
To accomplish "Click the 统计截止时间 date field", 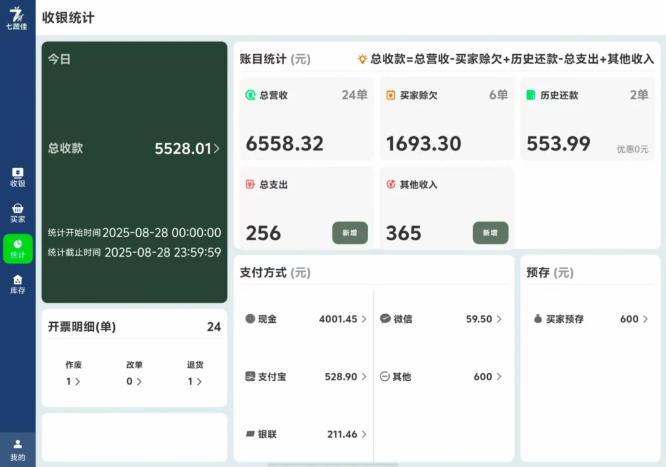I will (x=162, y=253).
